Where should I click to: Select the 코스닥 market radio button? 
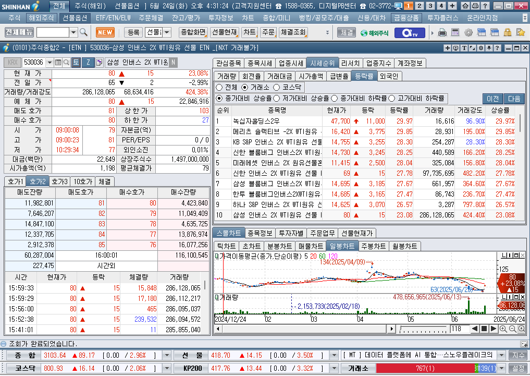tap(277, 88)
